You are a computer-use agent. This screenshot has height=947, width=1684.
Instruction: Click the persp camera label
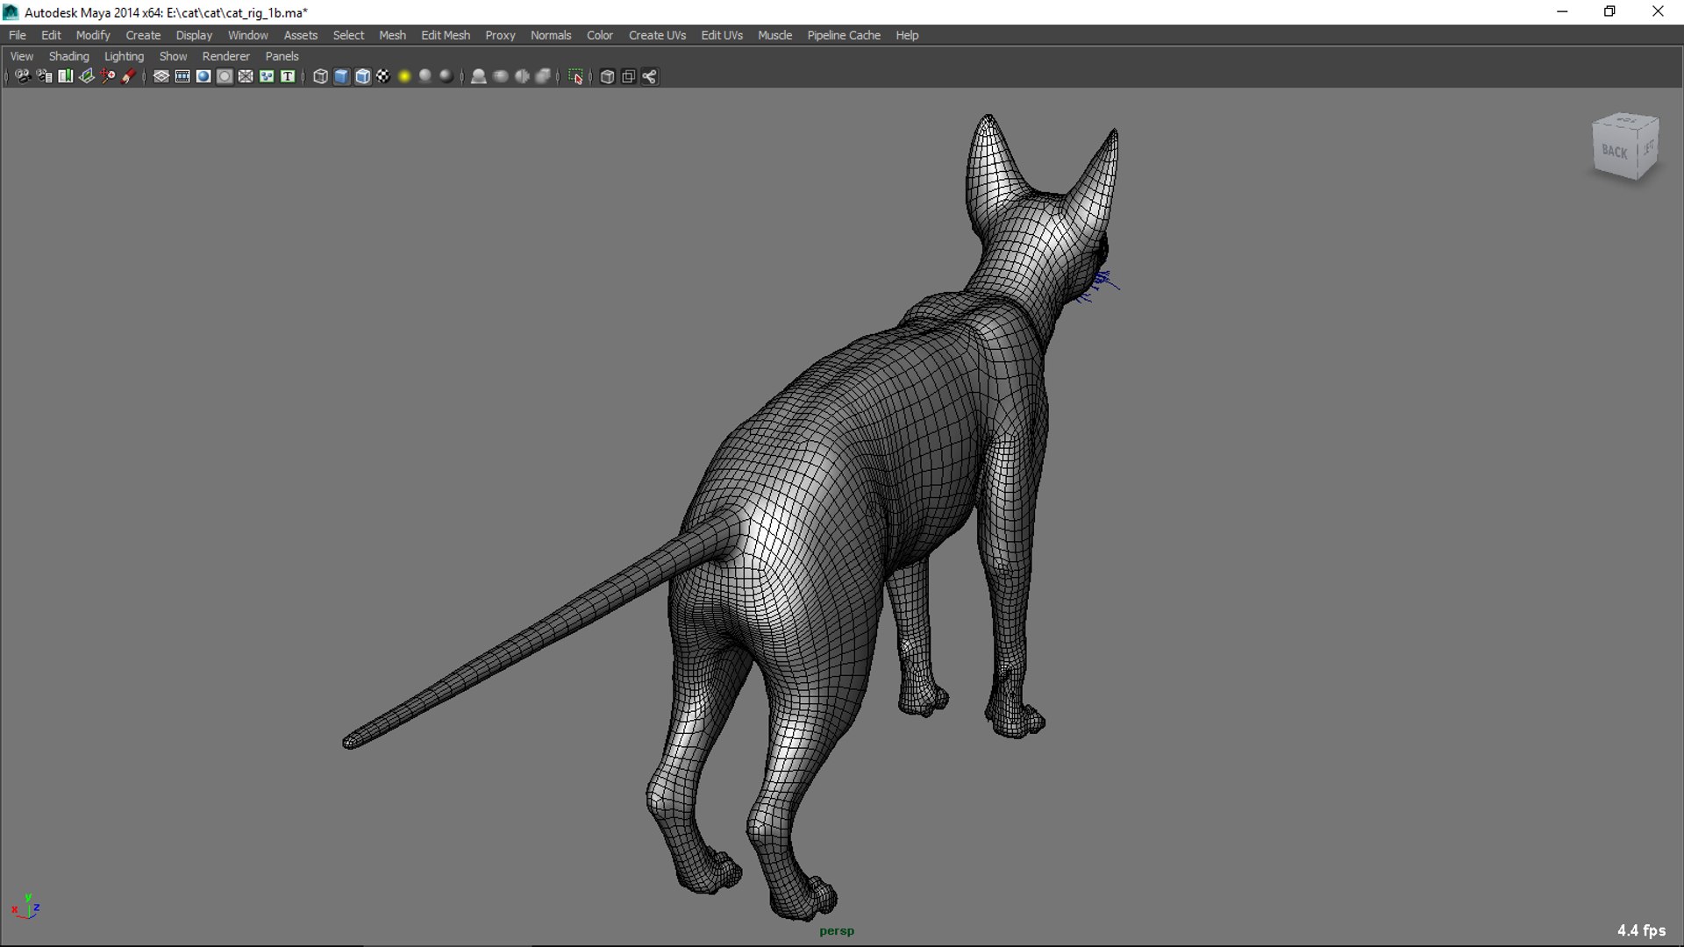[x=837, y=931]
